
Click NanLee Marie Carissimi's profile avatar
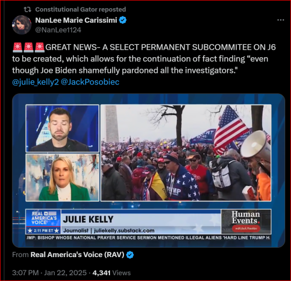point(22,24)
